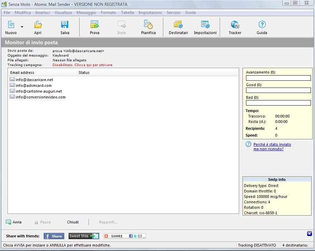The height and width of the screenshot is (251, 315).
Task: Open the Visualizza menu
Action: click(63, 12)
